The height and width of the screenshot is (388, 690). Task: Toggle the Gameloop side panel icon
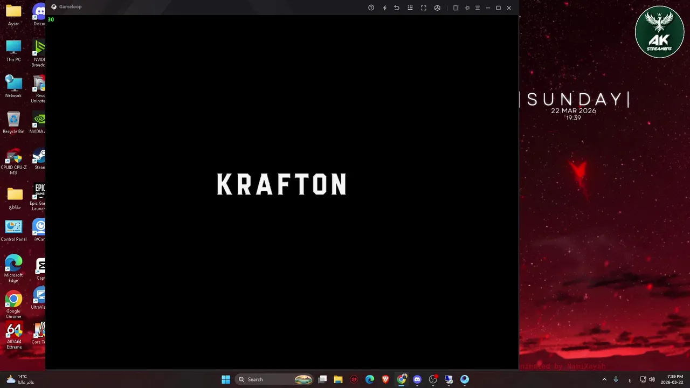456,8
